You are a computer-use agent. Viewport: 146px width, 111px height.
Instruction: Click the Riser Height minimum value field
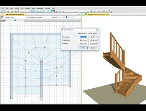(x=83, y=37)
